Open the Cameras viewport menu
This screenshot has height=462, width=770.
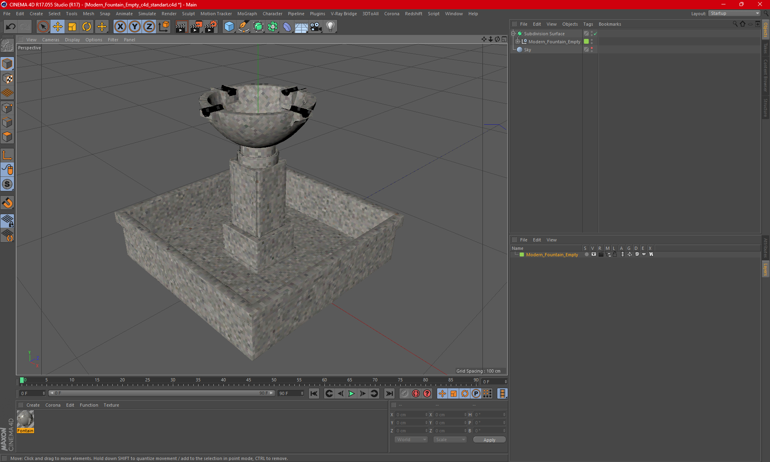tap(51, 40)
